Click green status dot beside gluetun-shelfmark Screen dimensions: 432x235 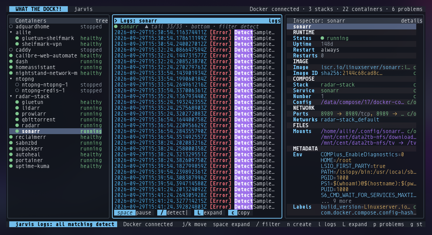[x=17, y=38]
